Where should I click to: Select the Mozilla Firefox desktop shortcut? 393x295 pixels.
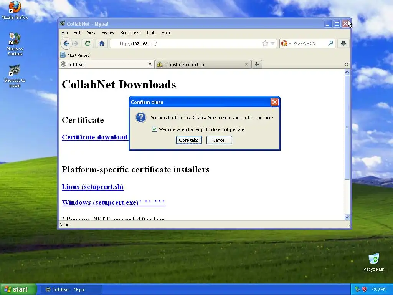click(x=15, y=10)
